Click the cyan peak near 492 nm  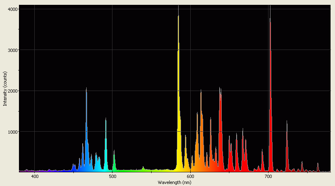tap(106, 145)
